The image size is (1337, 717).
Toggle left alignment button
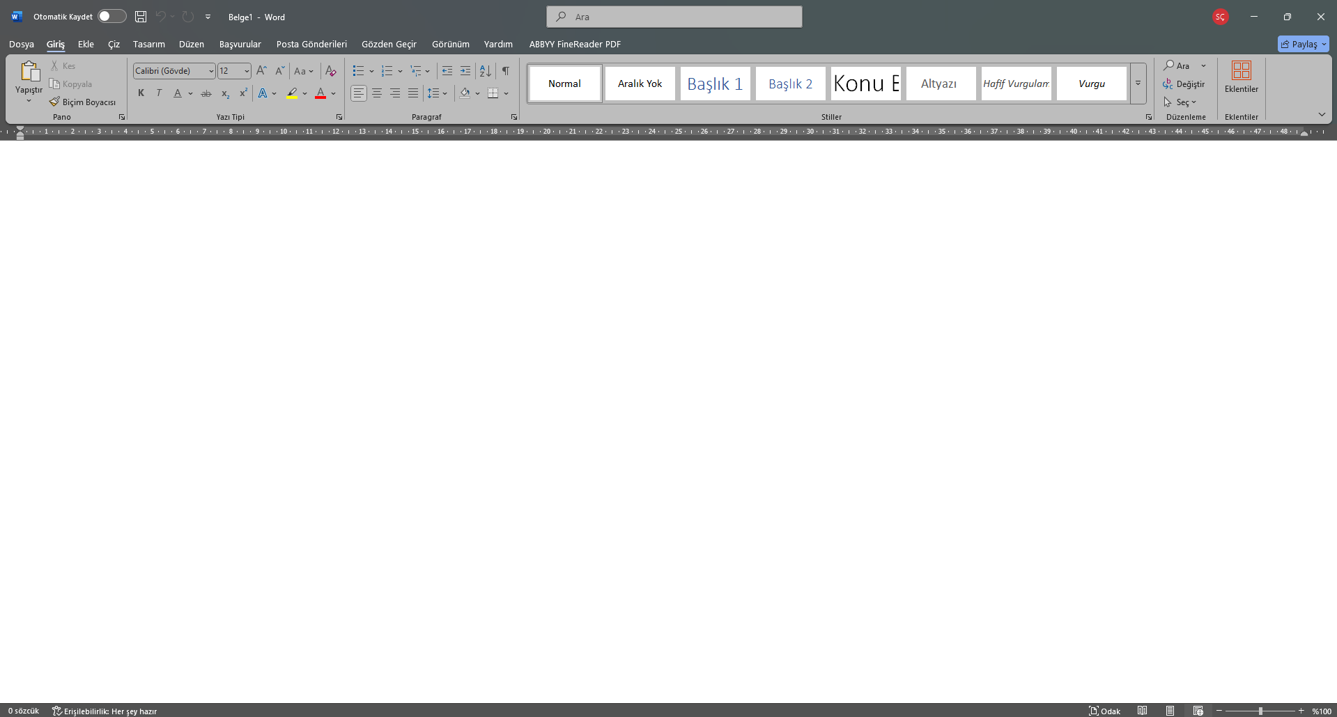pyautogui.click(x=358, y=93)
